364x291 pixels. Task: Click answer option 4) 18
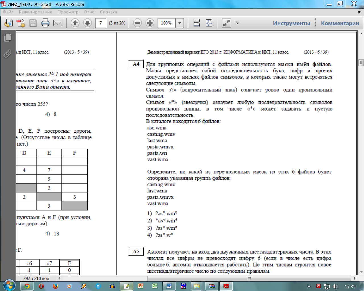(52, 234)
